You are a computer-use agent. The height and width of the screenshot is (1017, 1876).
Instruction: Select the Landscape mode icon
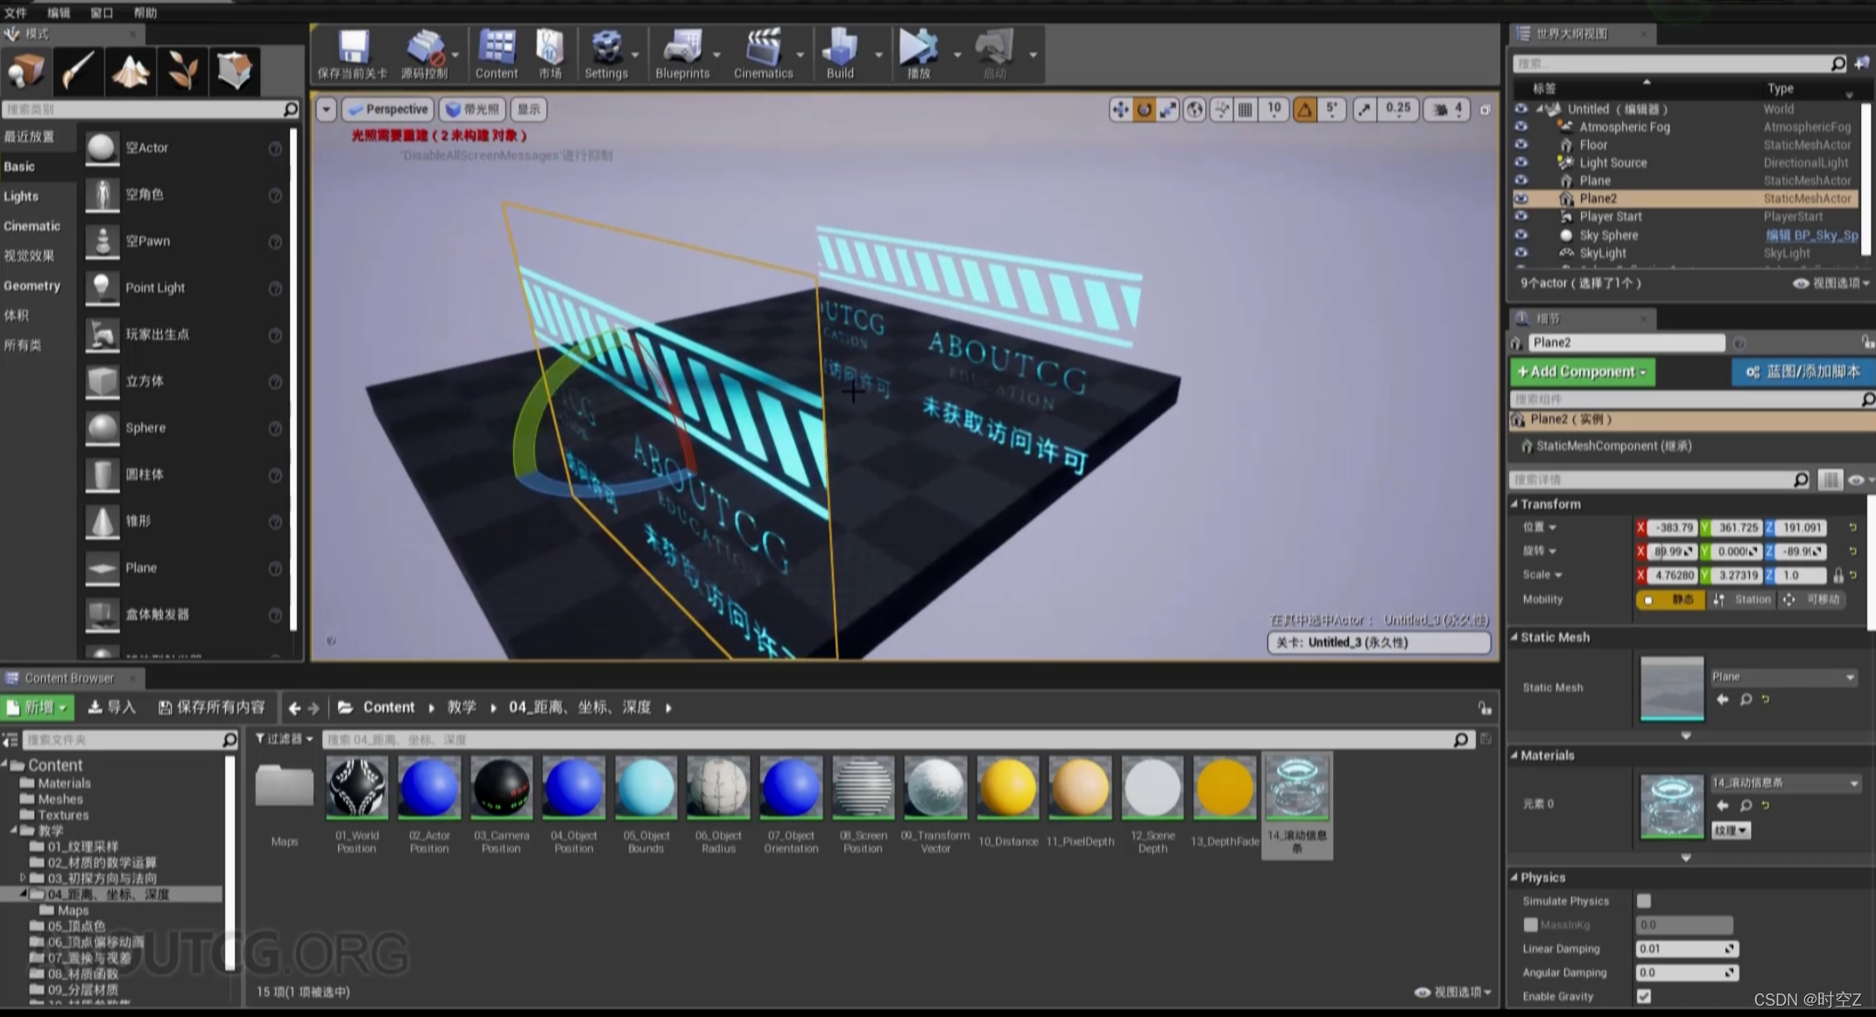click(x=130, y=71)
